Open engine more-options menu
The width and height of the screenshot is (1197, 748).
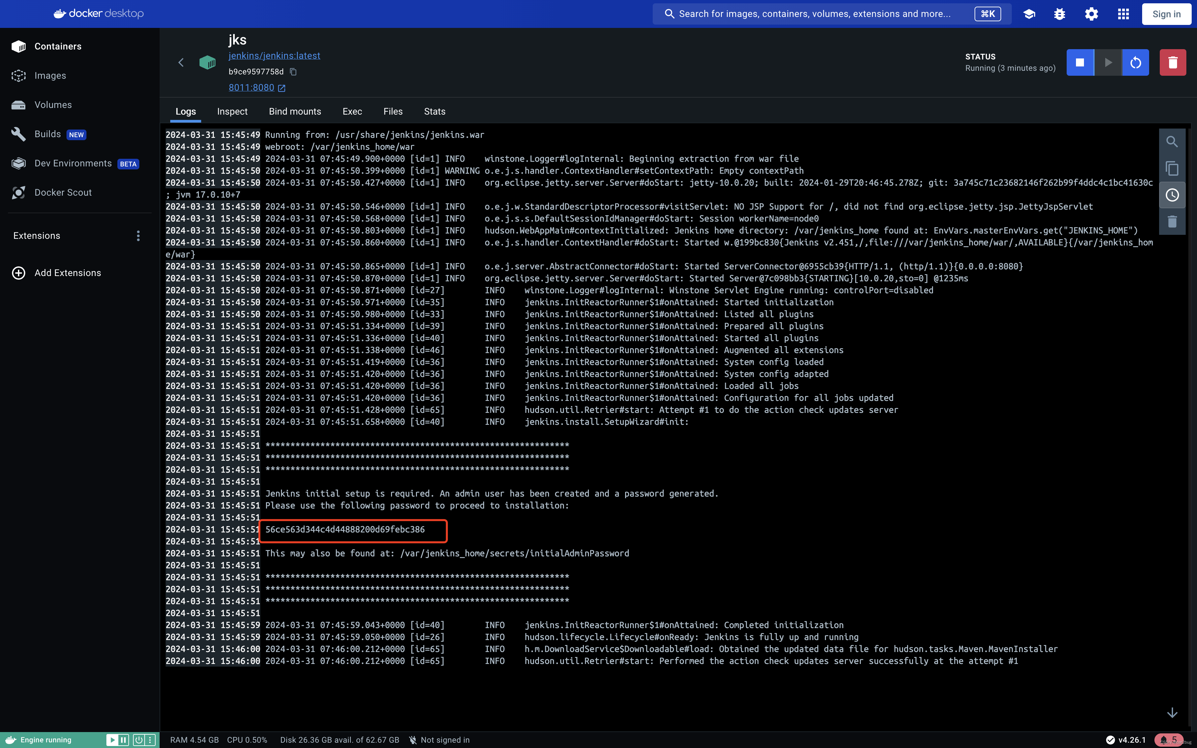coord(150,740)
